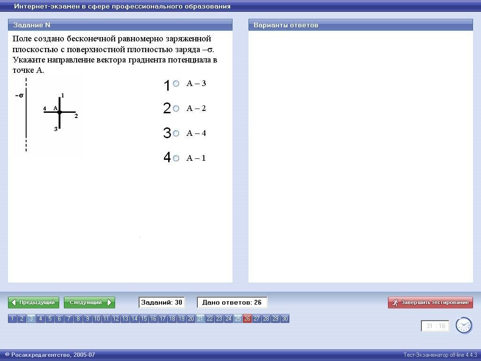
Task: Open question 9 in the navigator
Action: tap(87, 319)
